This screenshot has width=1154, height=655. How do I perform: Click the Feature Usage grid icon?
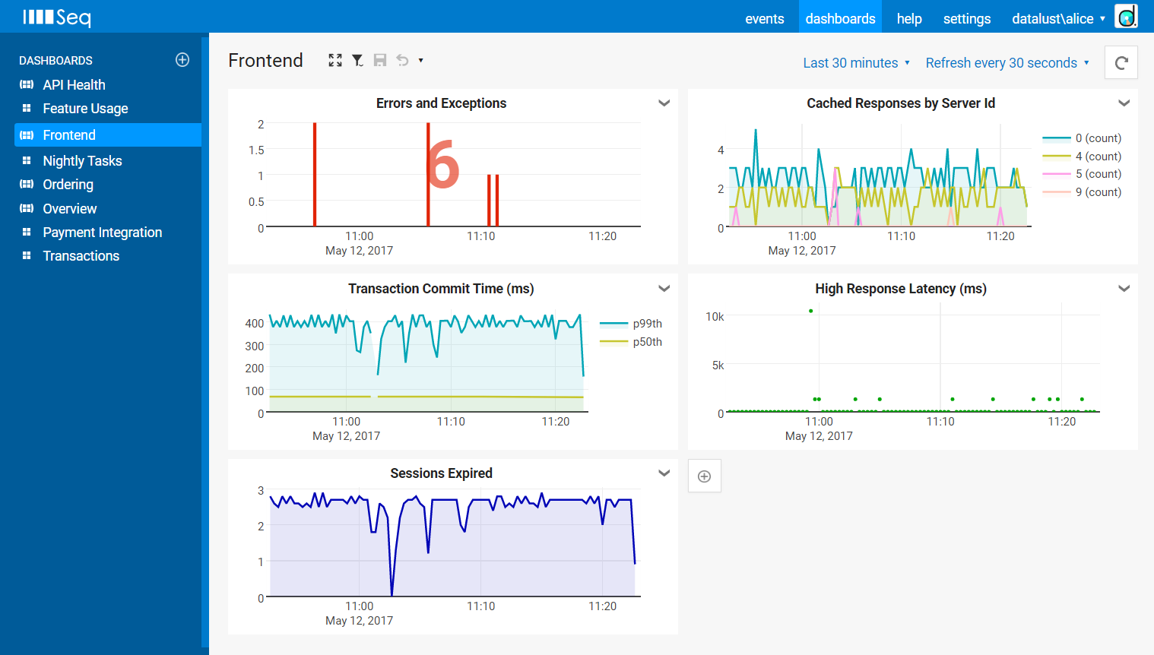point(27,108)
